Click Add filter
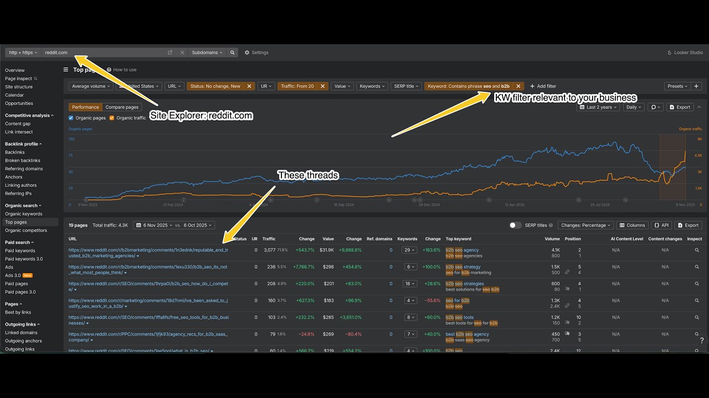The image size is (709, 398). click(x=543, y=86)
